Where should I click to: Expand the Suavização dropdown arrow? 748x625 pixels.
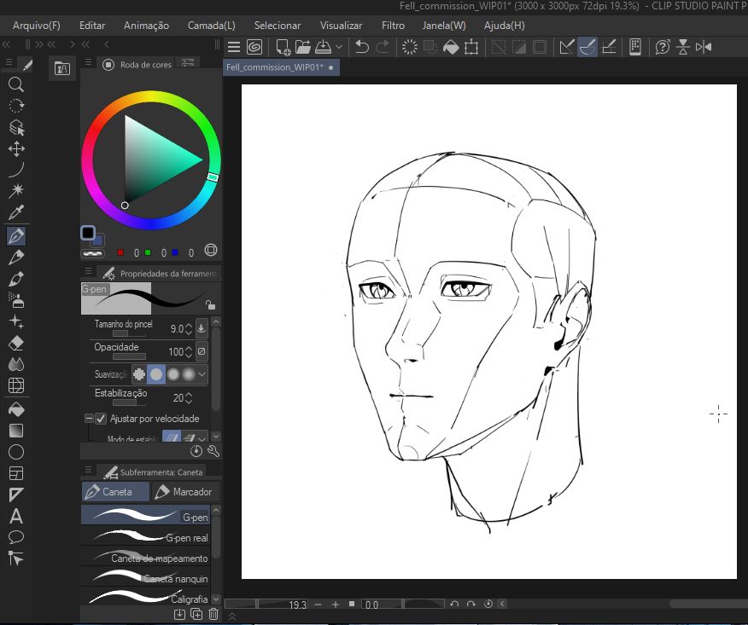pos(202,373)
